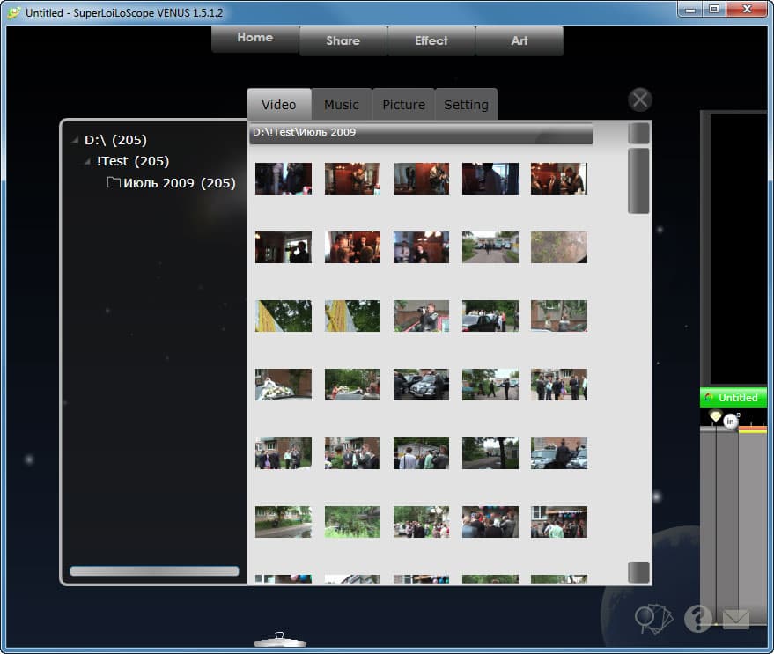Click the D:\!Test\Июль 2009 path bar

tap(422, 133)
